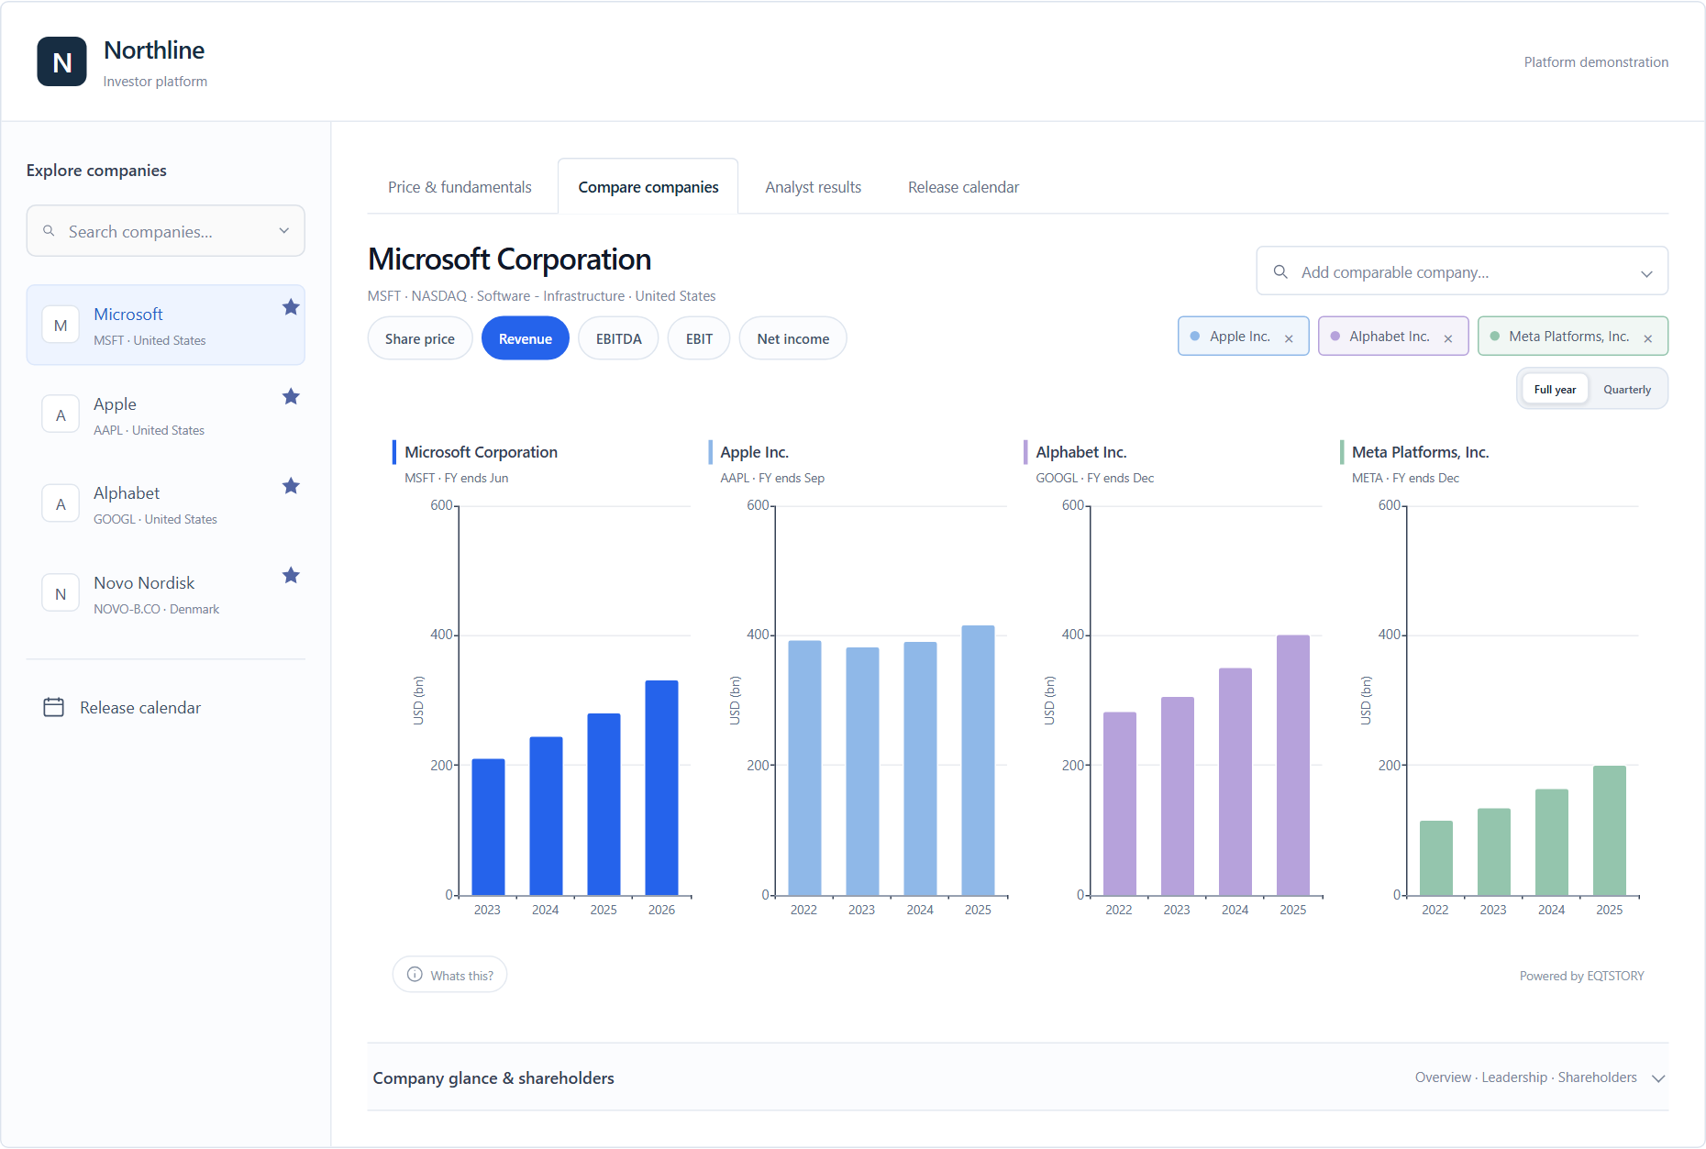Select the Share price metric

pos(420,338)
